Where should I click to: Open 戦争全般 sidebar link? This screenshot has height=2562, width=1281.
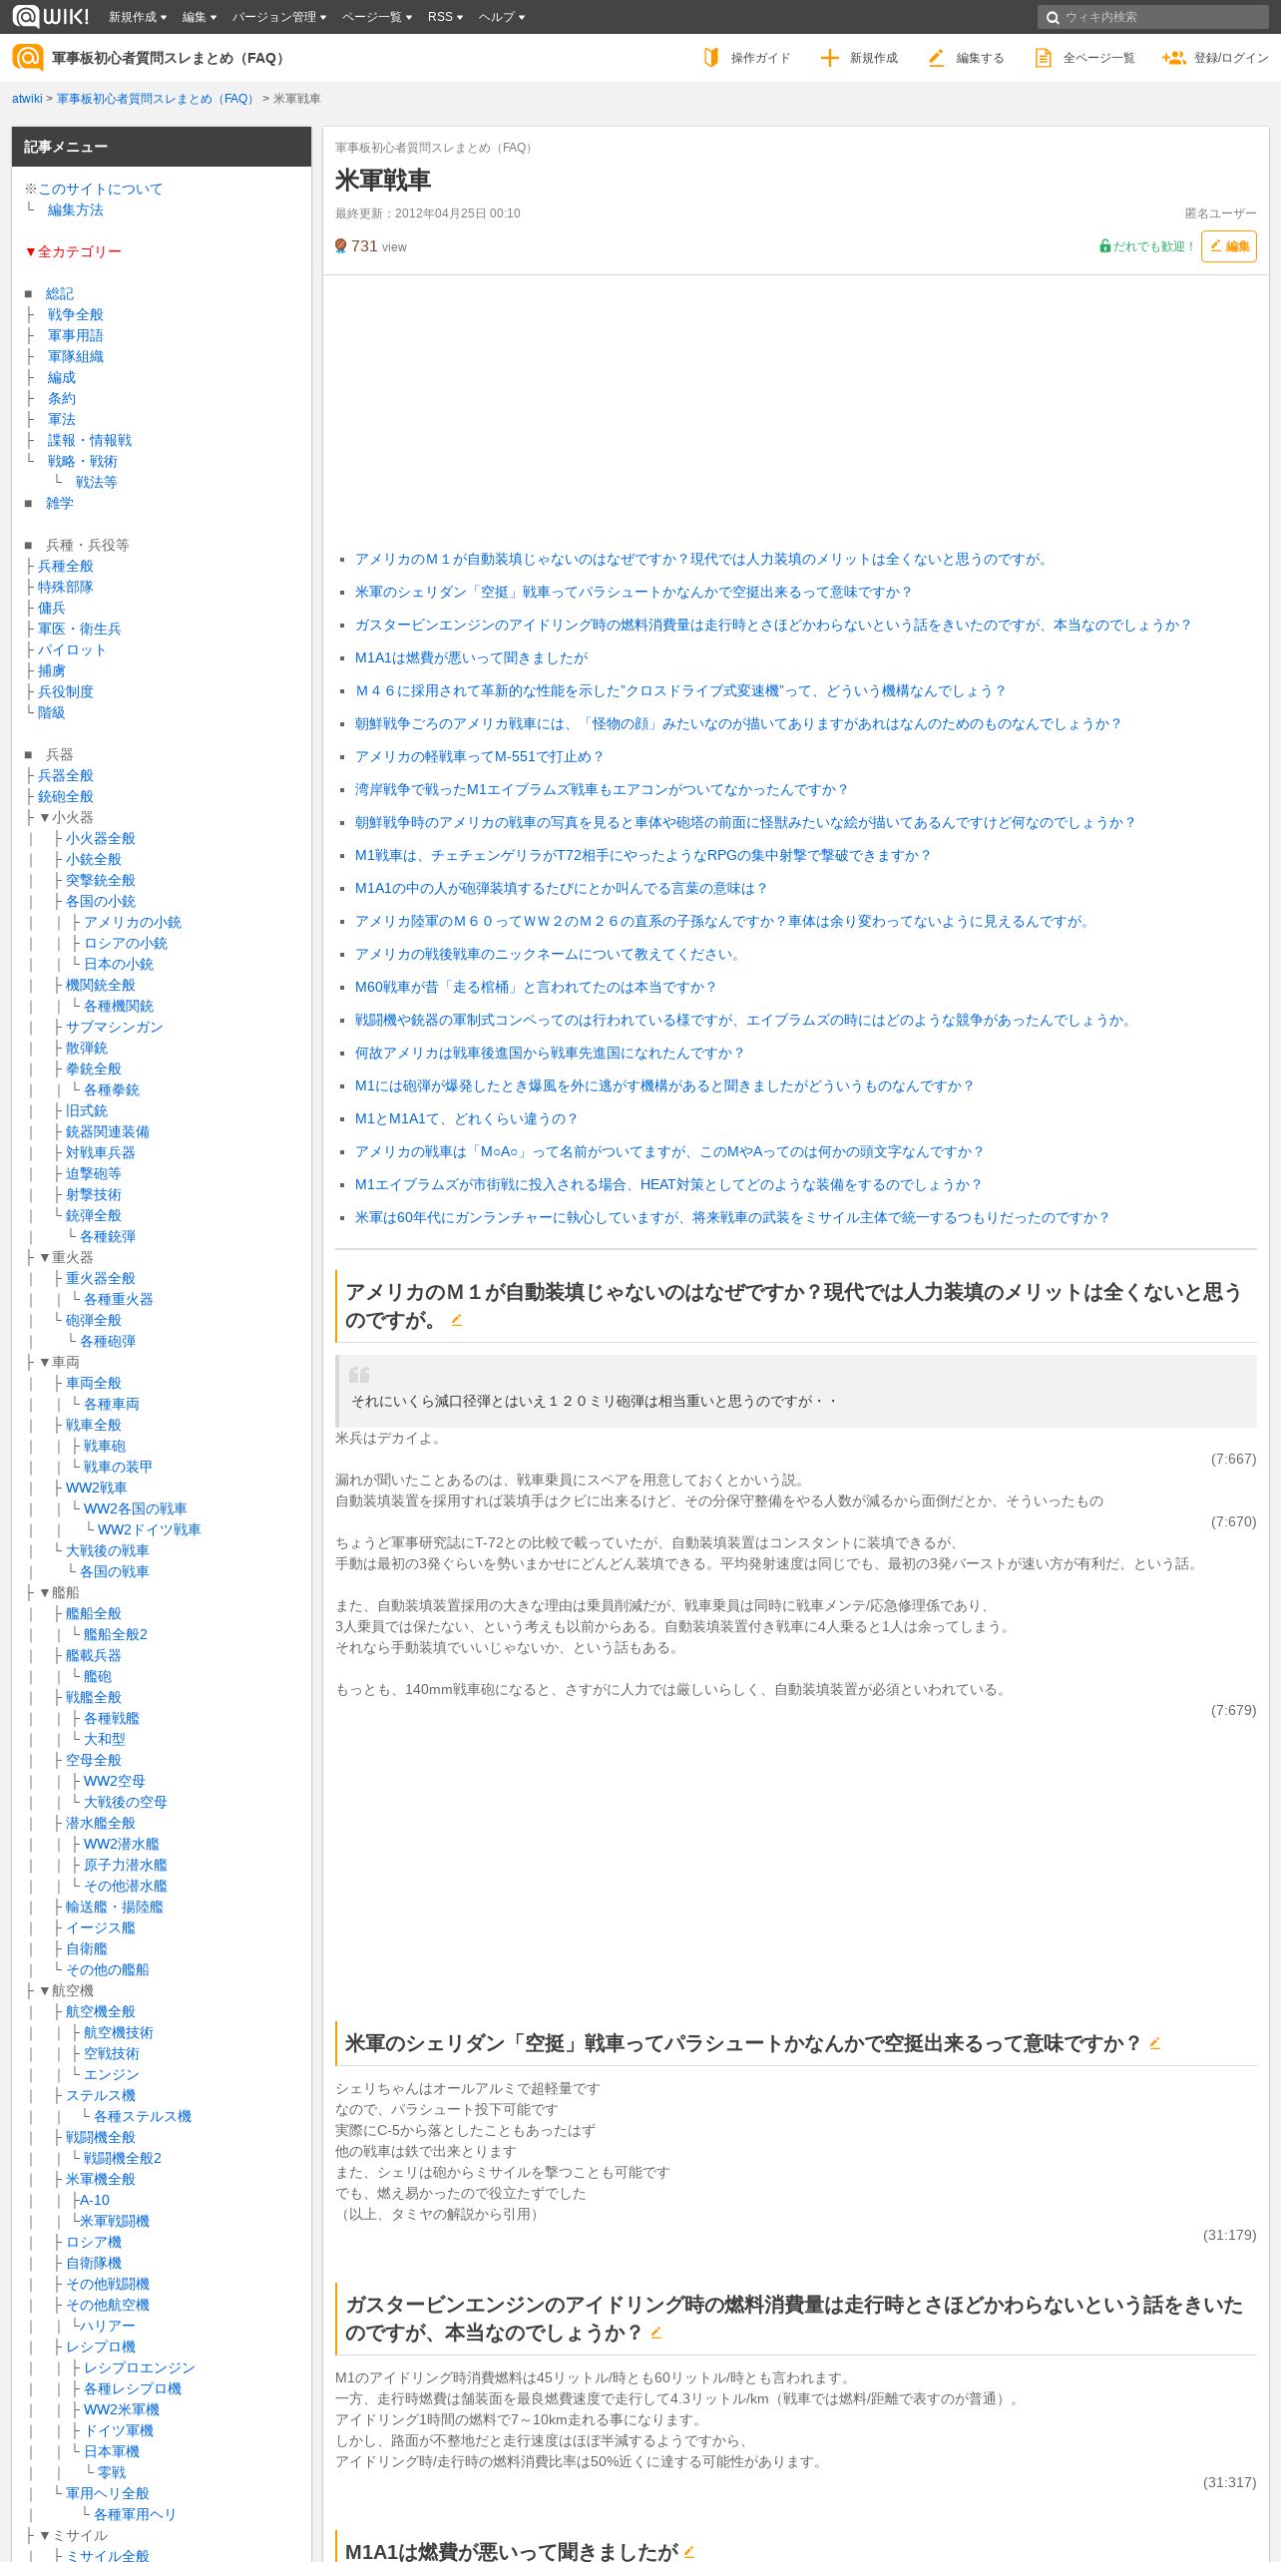click(76, 314)
